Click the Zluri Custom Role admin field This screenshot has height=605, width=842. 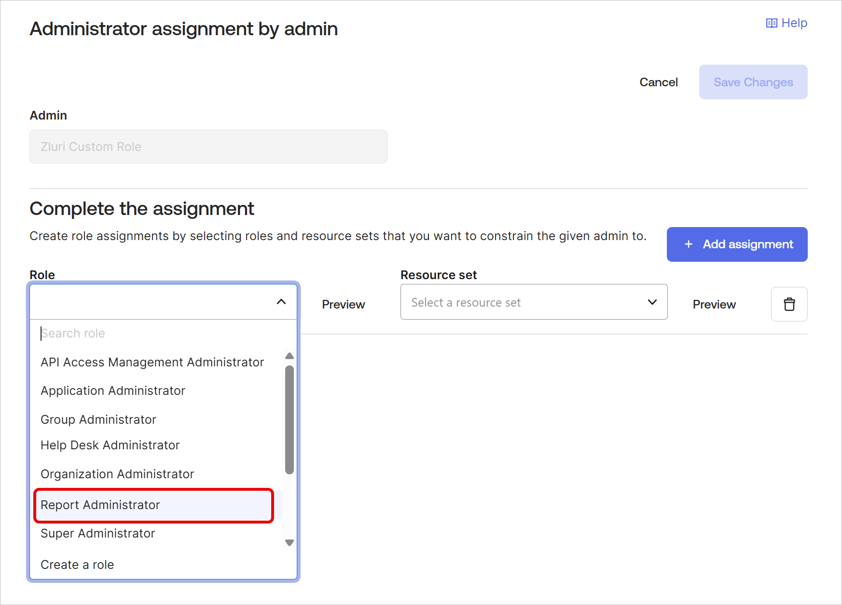point(208,147)
